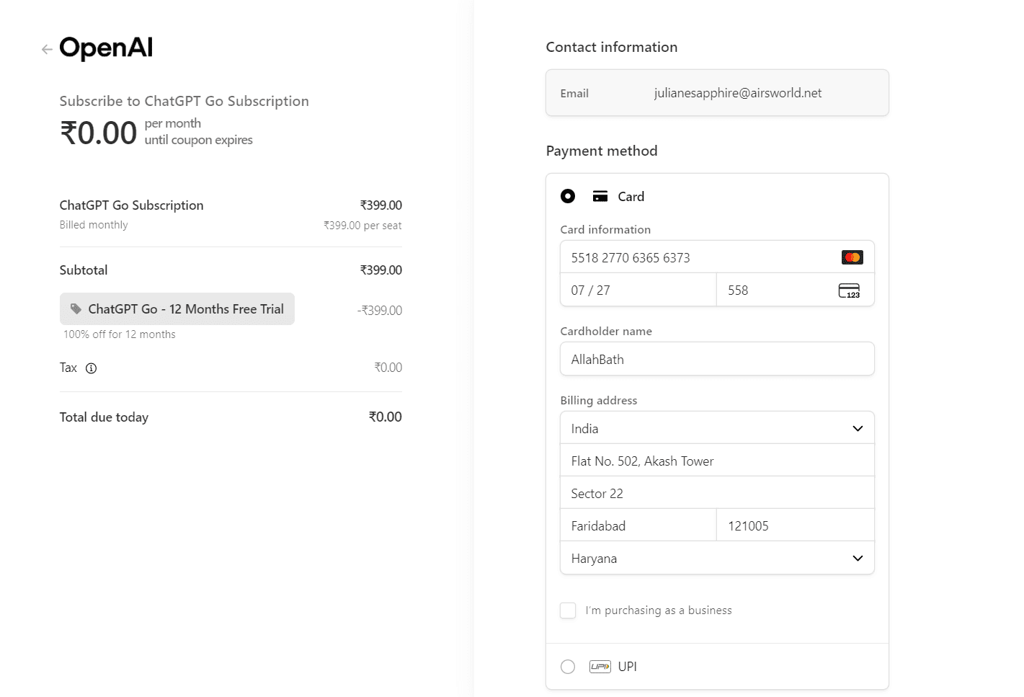The height and width of the screenshot is (697, 1024).
Task: Select the UPI payment radio button
Action: [568, 667]
